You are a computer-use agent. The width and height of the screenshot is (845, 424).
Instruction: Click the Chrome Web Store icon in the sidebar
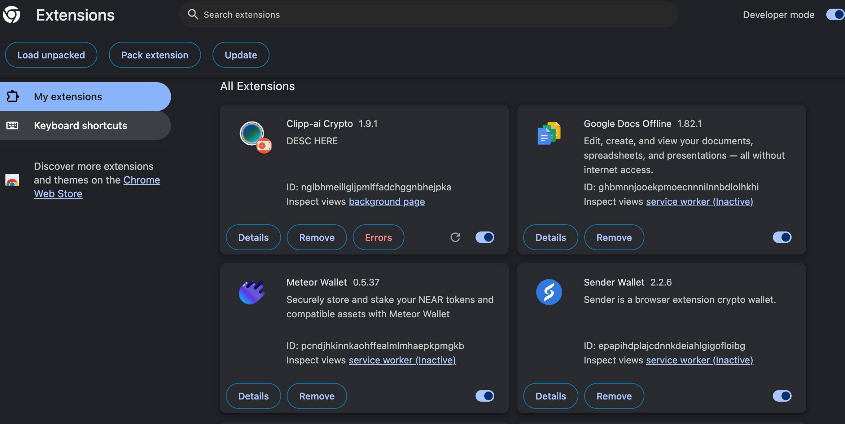[x=12, y=180]
